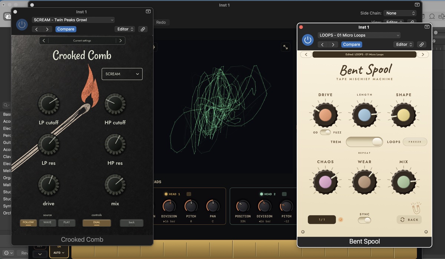Click Edited: LOOPS - 01 Micro Loops bar
This screenshot has width=445, height=259.
coord(365,54)
